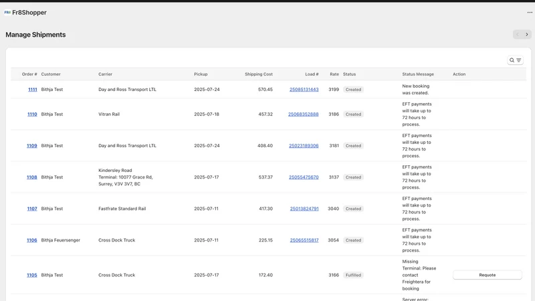The width and height of the screenshot is (535, 301).
Task: Click the Rate column header
Action: [334, 74]
